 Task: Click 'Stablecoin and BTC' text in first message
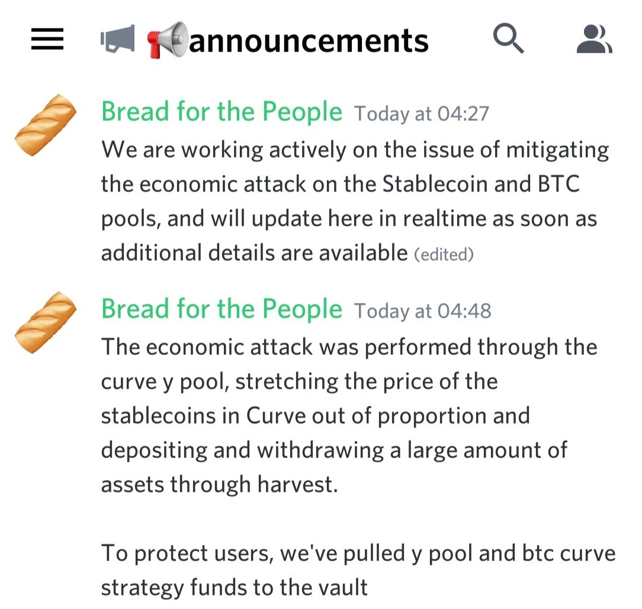[481, 184]
